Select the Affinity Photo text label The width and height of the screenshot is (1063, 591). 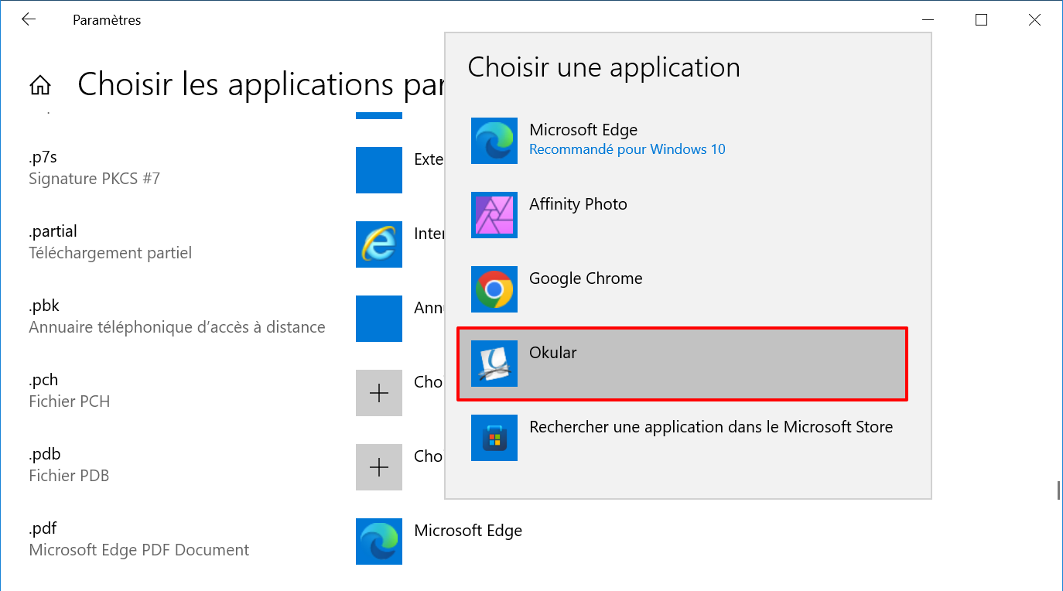click(578, 204)
